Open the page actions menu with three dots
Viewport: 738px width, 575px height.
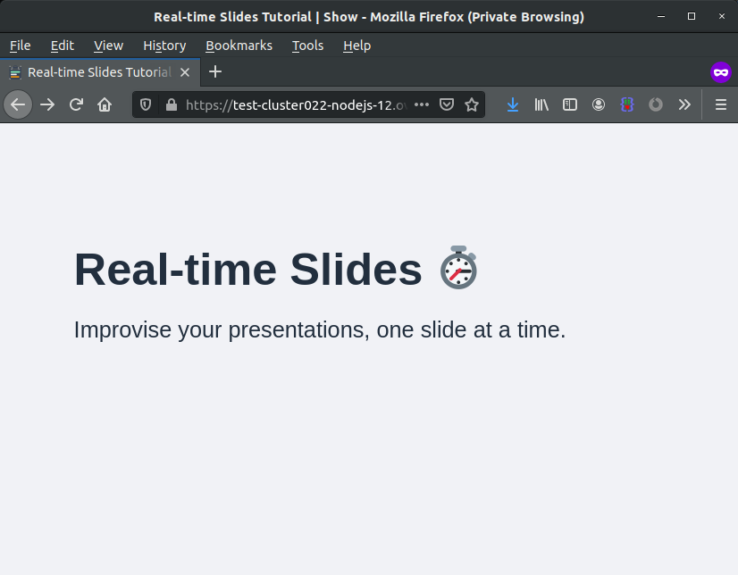pos(422,104)
